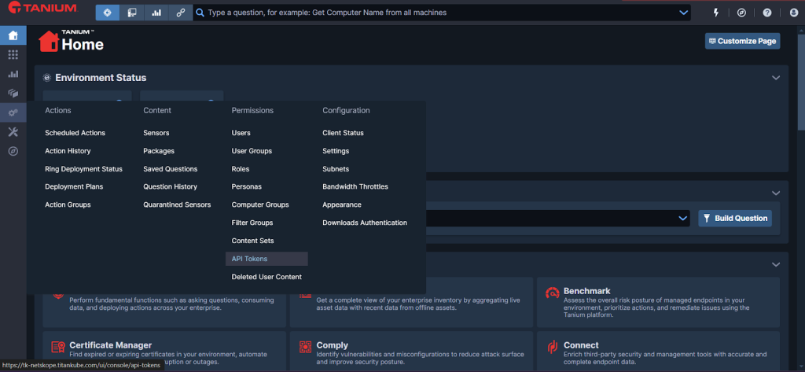Open the Connect module title
Viewport: 805px width, 372px height.
click(581, 345)
